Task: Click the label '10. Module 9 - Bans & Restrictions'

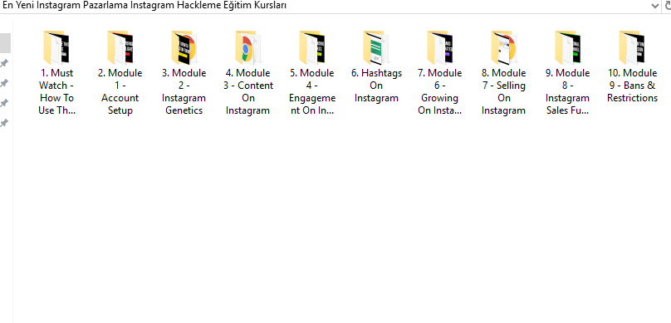Action: point(632,86)
